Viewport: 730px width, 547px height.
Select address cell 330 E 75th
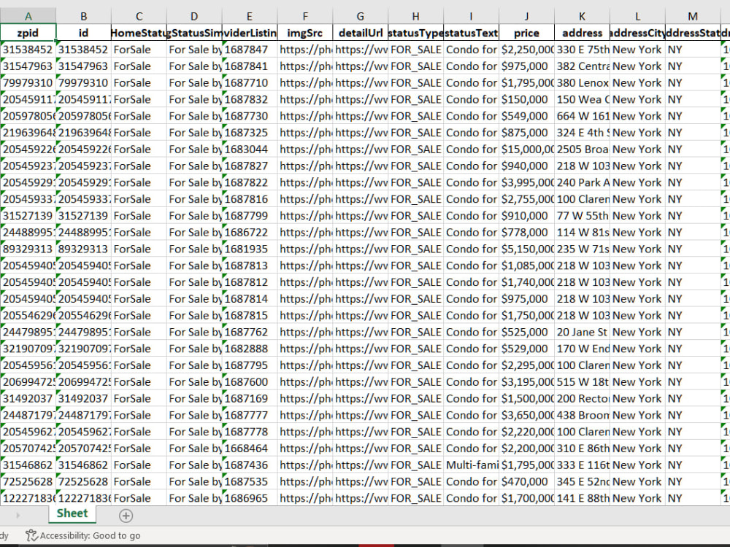582,50
